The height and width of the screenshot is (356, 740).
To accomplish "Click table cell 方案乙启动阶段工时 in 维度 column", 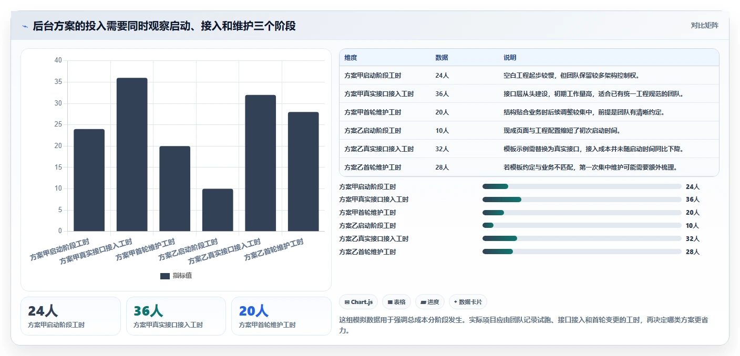I will tap(373, 131).
